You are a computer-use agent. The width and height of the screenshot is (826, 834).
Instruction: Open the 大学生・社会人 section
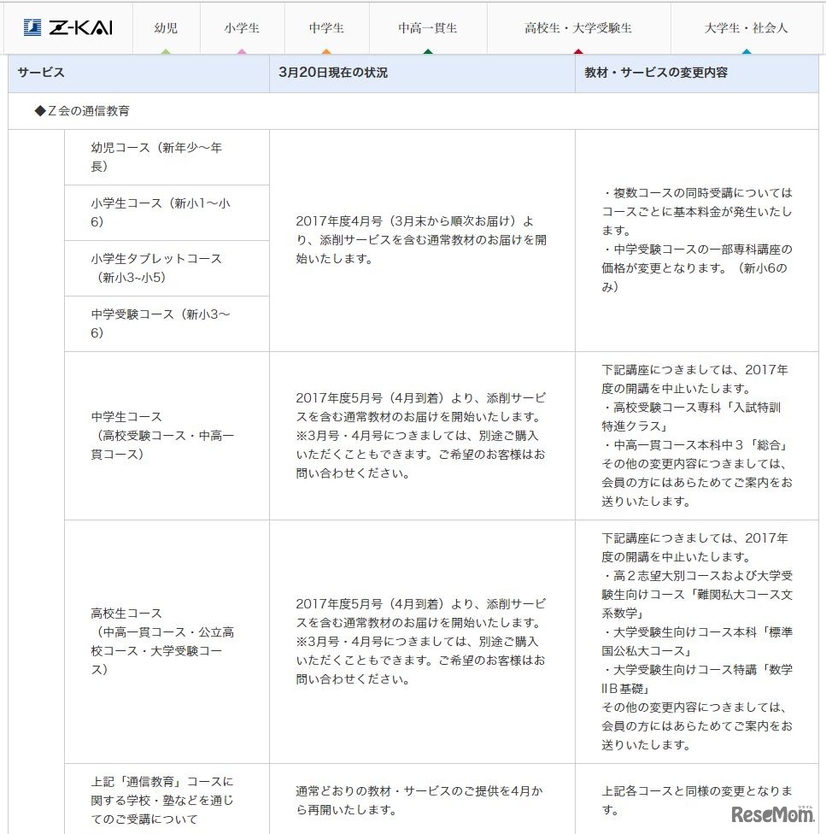746,26
